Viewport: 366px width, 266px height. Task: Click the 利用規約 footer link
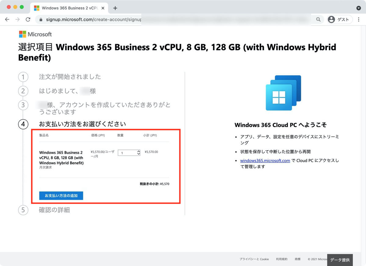click(x=282, y=259)
